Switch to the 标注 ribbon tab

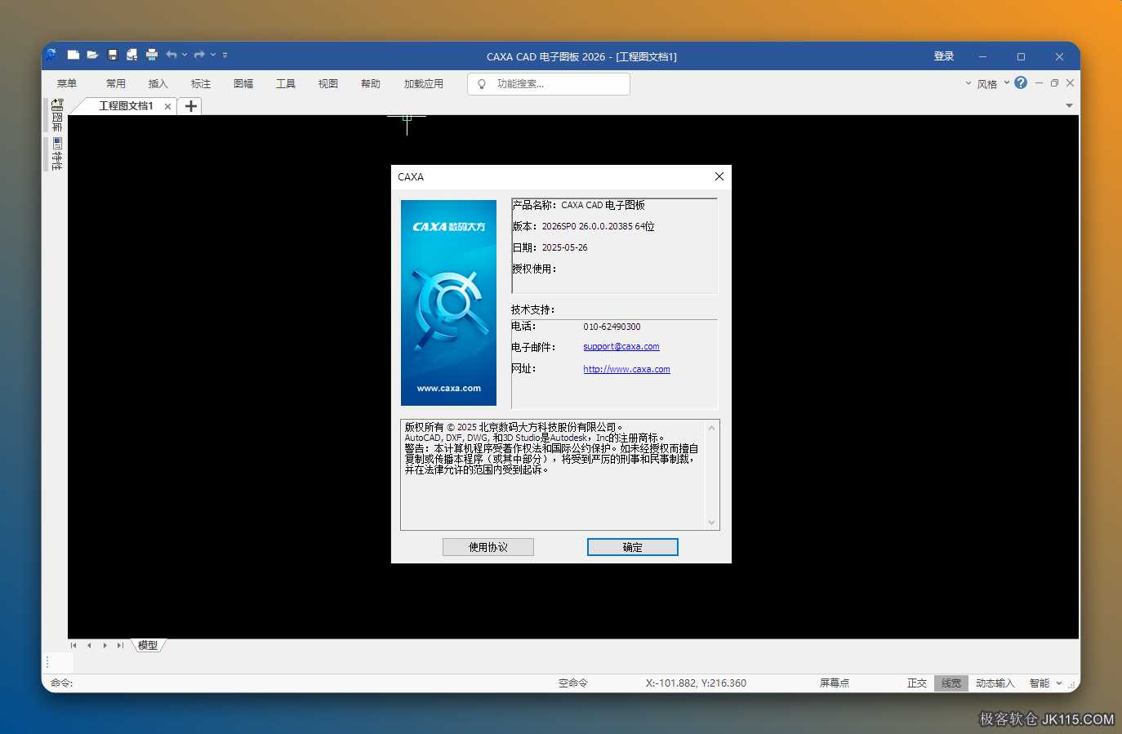[x=201, y=83]
